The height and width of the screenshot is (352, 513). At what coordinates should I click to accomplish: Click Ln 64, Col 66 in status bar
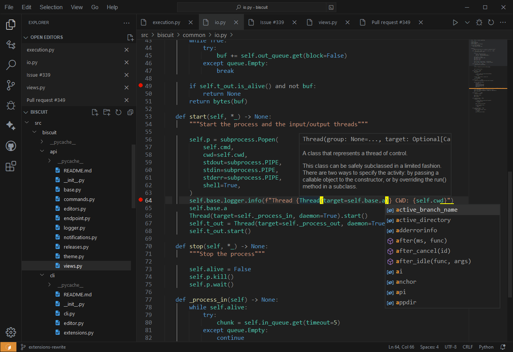(x=401, y=347)
